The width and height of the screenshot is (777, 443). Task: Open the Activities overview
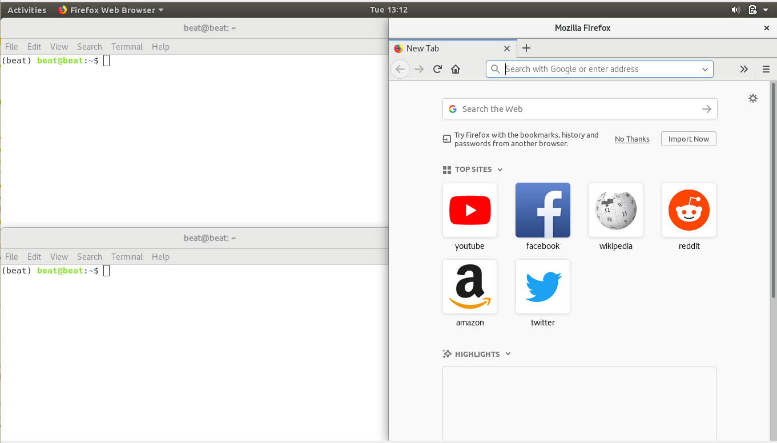click(27, 10)
